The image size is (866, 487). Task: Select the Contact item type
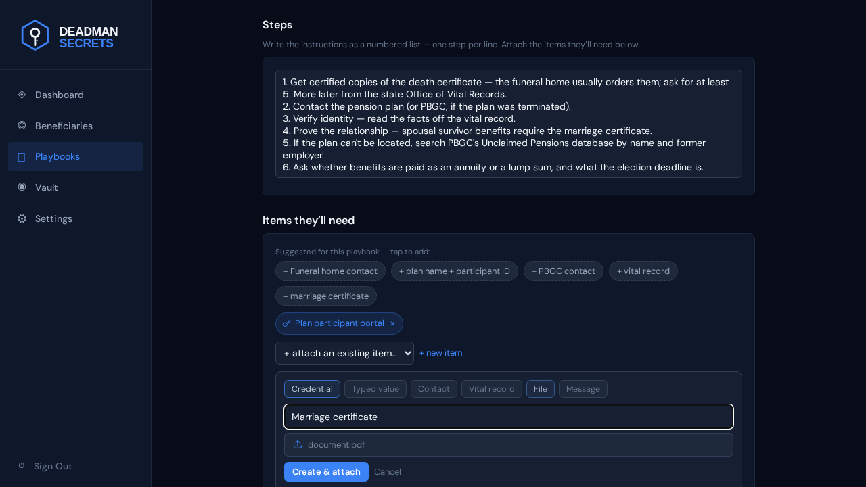pos(434,389)
